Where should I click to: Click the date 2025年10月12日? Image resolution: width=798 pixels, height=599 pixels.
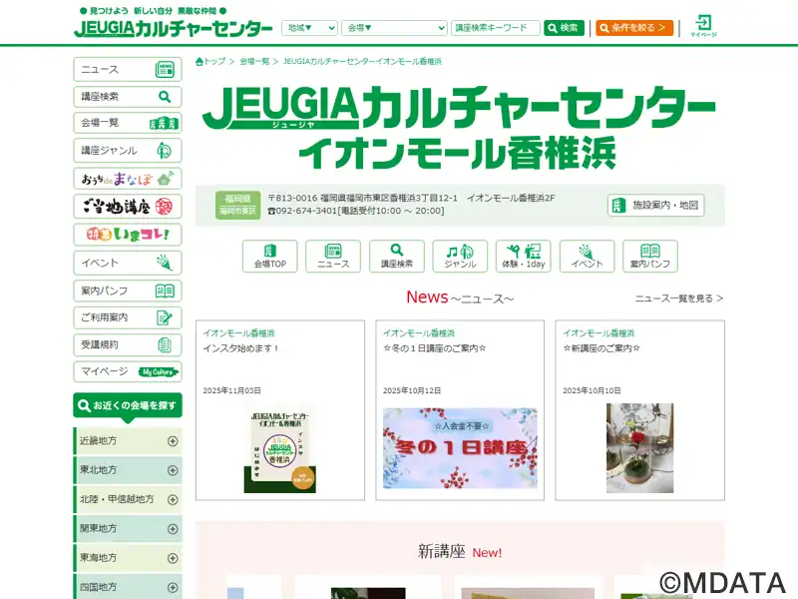(412, 390)
